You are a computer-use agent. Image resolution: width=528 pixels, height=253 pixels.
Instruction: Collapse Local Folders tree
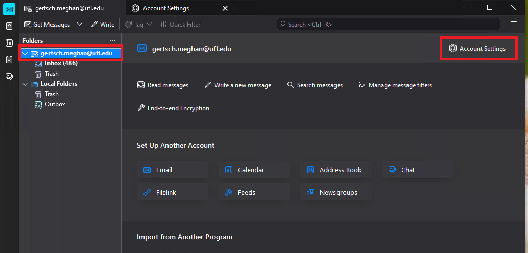[x=25, y=84]
